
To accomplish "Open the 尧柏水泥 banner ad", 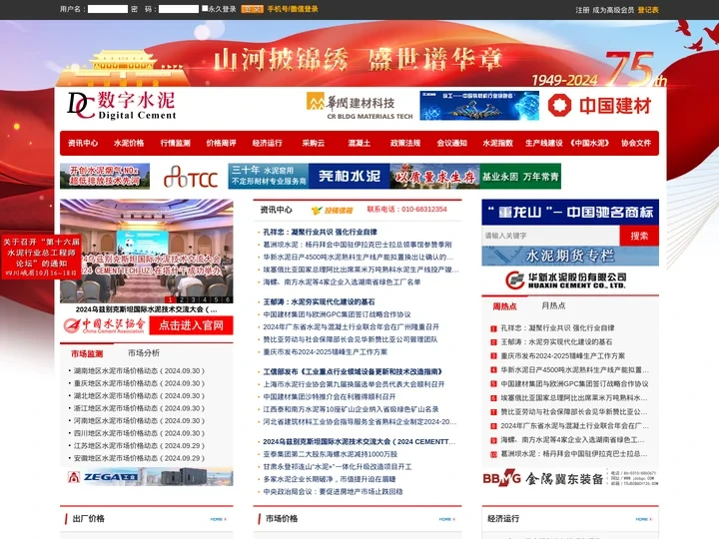I will 349,176.
